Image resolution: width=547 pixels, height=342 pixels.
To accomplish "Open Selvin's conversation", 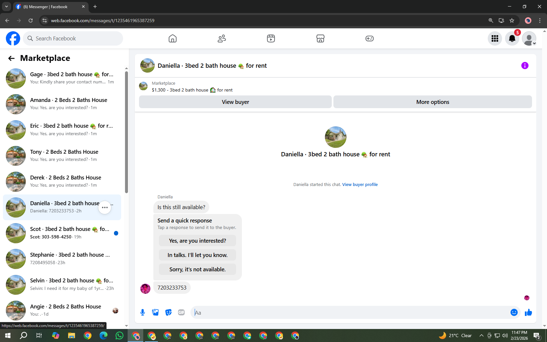I will [62, 285].
